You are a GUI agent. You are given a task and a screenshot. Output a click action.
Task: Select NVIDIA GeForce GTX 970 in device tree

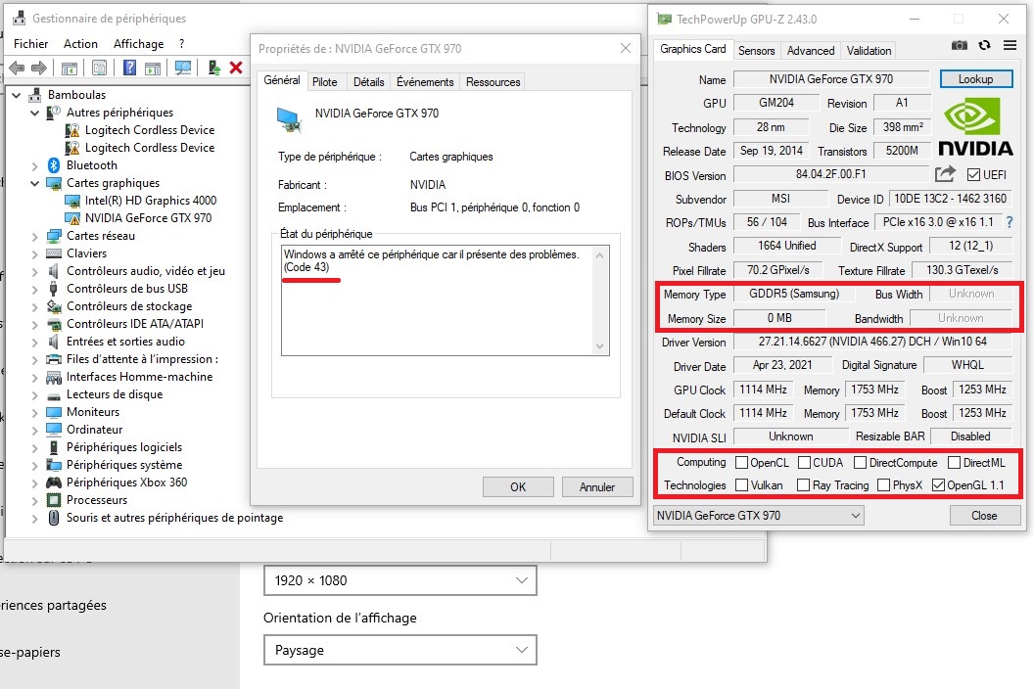149,218
